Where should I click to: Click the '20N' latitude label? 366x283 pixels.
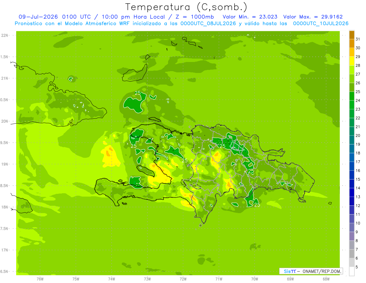click(x=5, y=121)
